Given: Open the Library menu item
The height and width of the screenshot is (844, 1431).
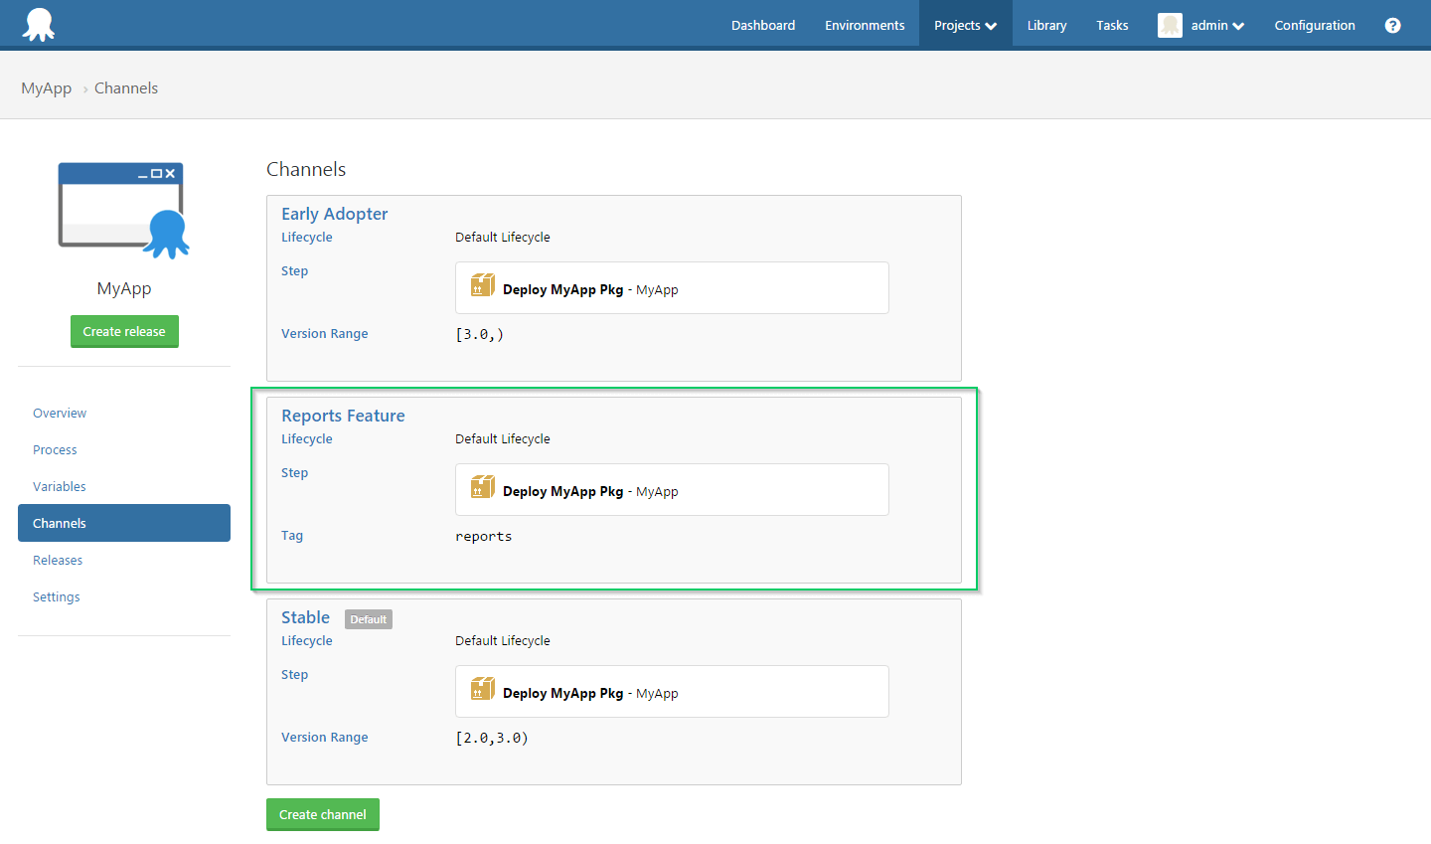Looking at the screenshot, I should point(1046,26).
